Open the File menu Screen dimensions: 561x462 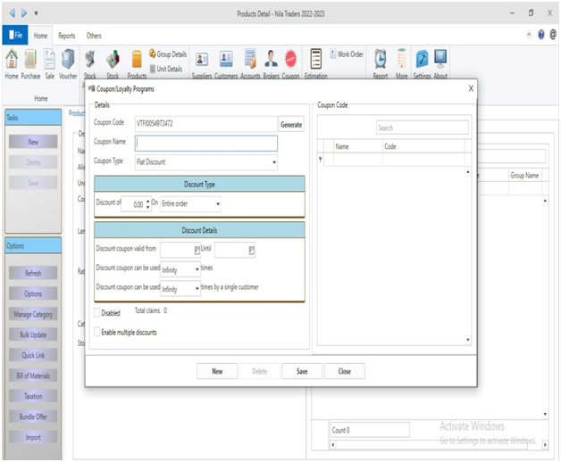tap(15, 35)
